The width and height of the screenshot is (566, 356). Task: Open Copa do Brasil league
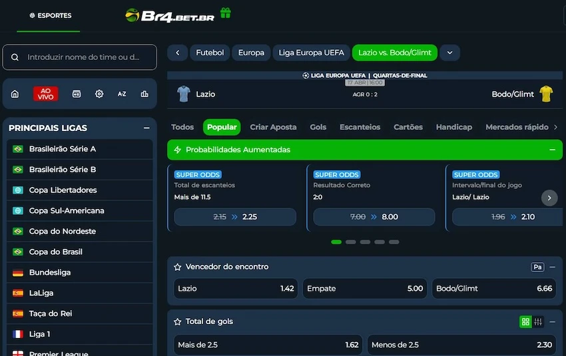tap(79, 252)
